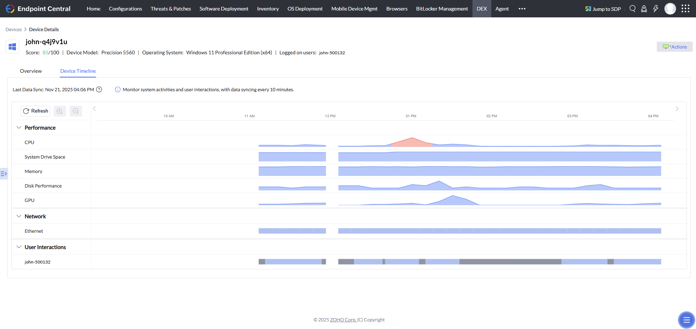Open the nine-dot apps grid
The width and height of the screenshot is (696, 329).
[x=685, y=9]
